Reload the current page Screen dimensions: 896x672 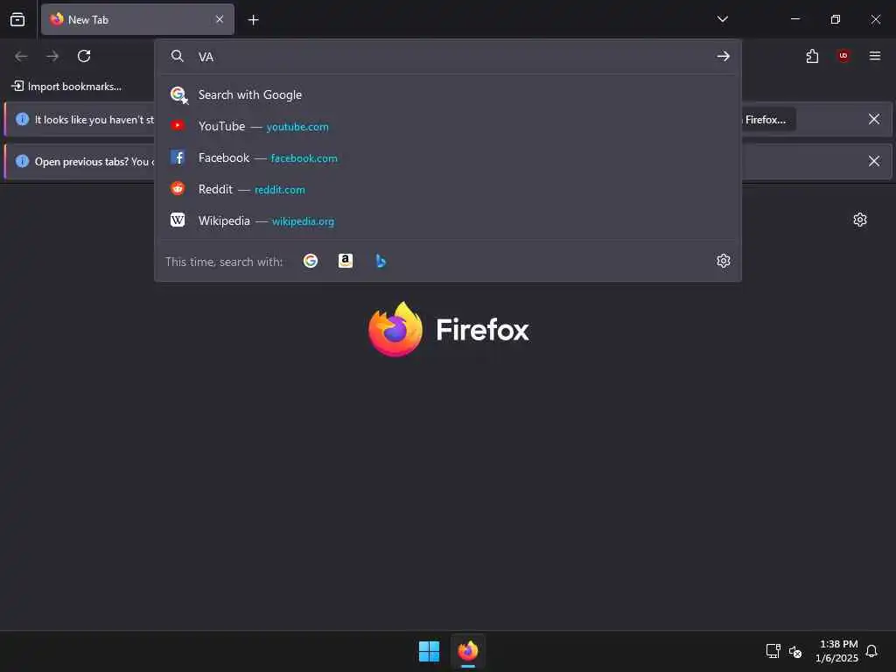click(84, 56)
